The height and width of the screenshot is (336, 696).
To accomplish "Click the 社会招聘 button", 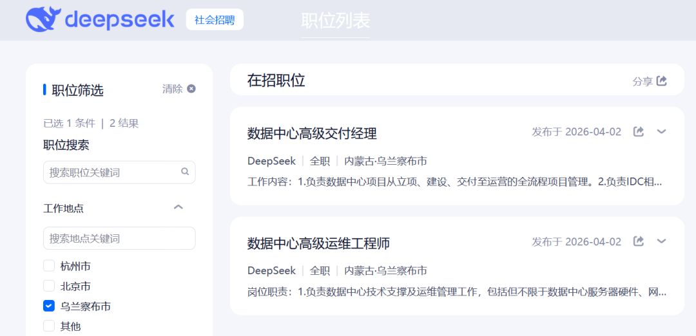I will coord(215,19).
